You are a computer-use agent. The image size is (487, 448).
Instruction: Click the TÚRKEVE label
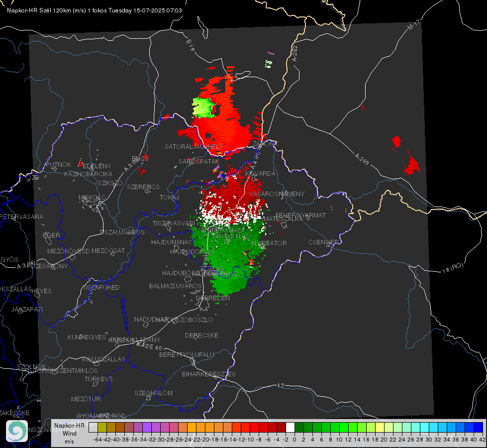click(x=99, y=379)
